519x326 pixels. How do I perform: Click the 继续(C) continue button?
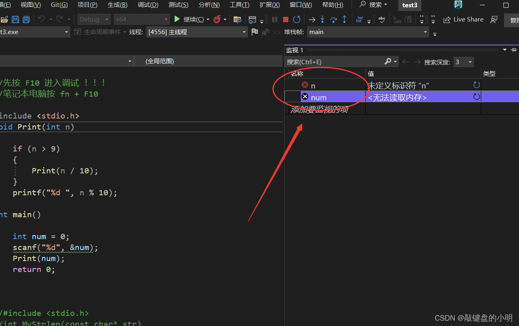pyautogui.click(x=189, y=19)
